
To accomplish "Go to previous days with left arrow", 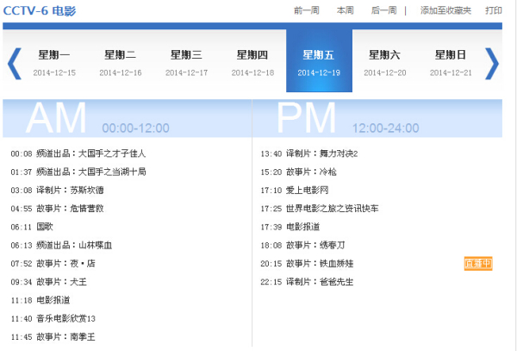I will click(15, 64).
